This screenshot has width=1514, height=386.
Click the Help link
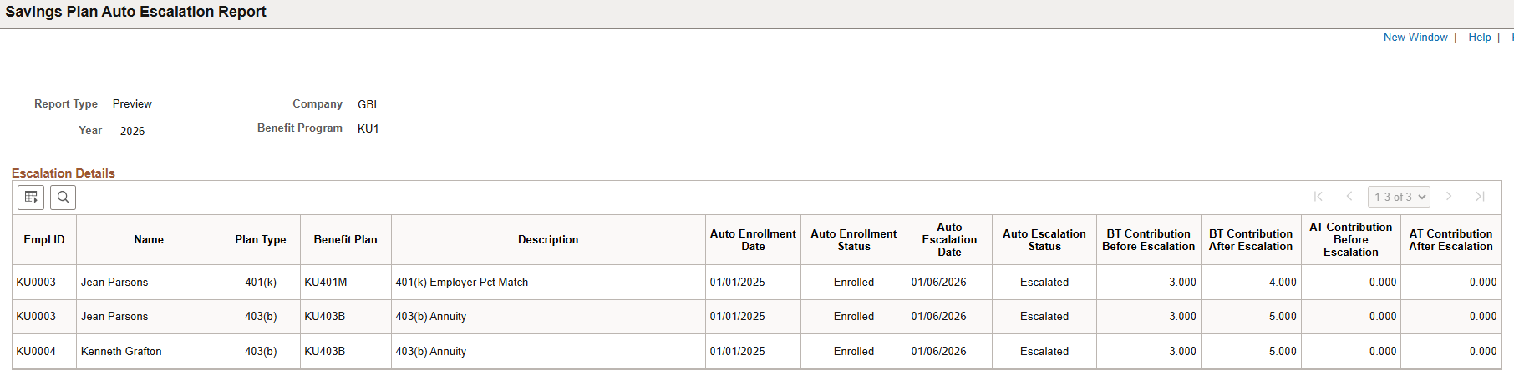click(x=1480, y=38)
